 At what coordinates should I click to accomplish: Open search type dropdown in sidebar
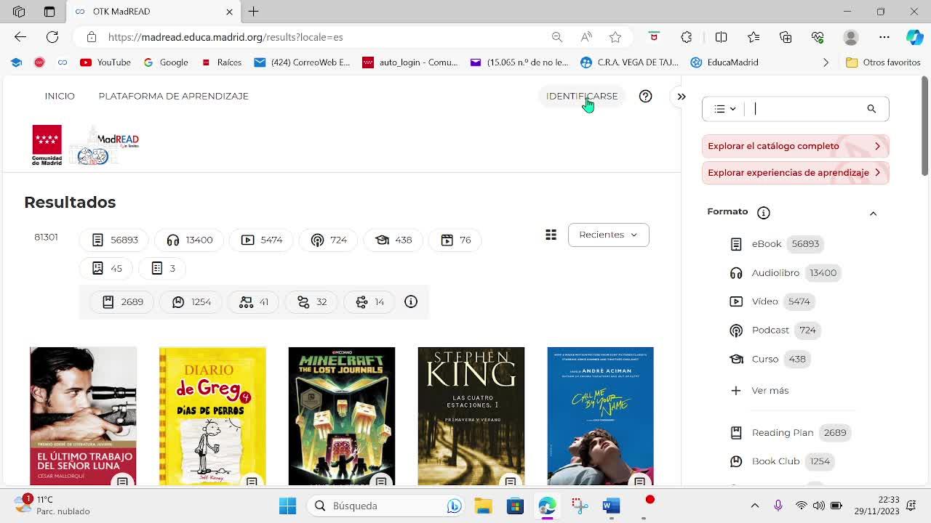click(x=724, y=109)
